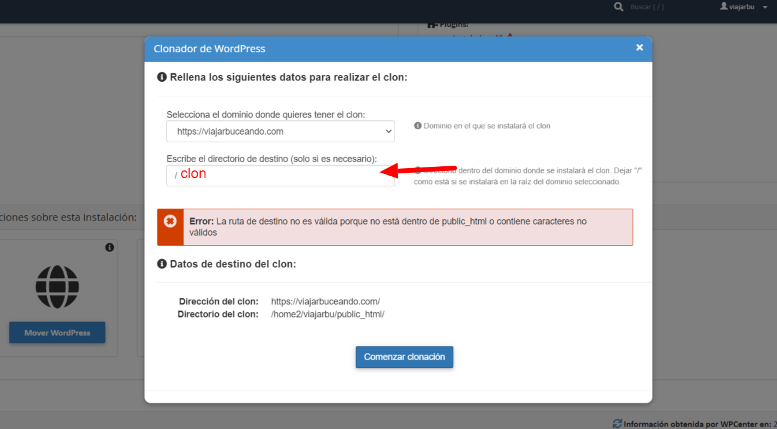Viewport: 777px width, 429px height.
Task: Click the Comenzar clonación button
Action: [x=404, y=357]
